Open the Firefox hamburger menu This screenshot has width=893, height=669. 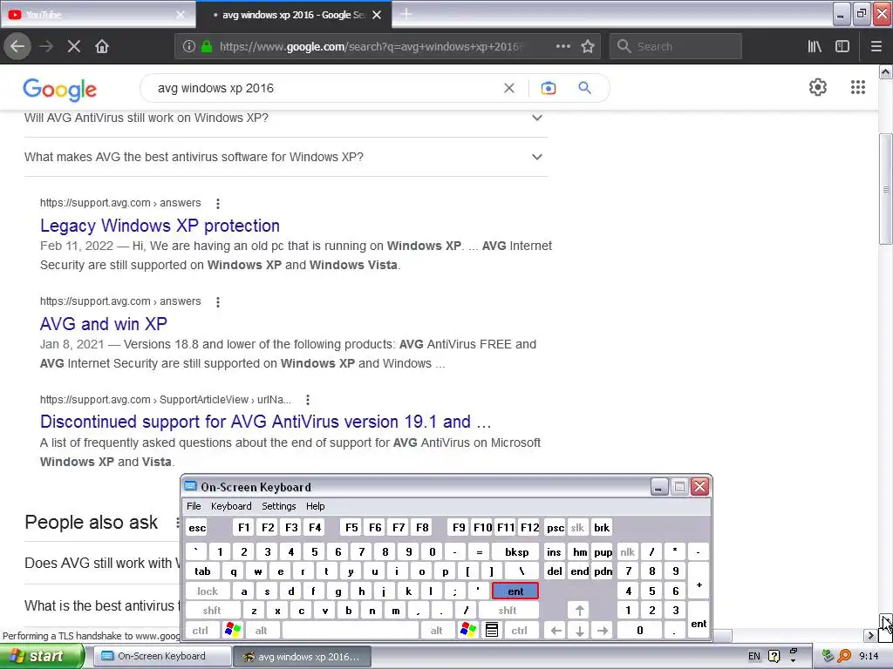click(876, 46)
